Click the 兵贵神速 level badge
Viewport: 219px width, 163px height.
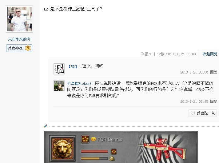pyautogui.click(x=19, y=48)
